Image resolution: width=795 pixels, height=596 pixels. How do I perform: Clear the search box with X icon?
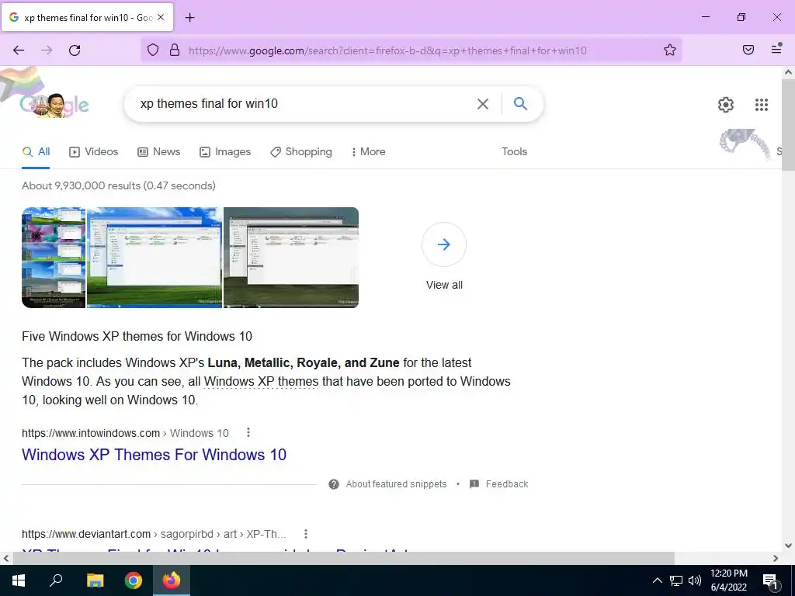483,104
